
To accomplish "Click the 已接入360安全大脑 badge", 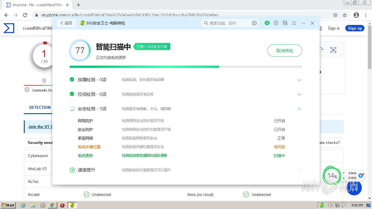I will click(152, 46).
